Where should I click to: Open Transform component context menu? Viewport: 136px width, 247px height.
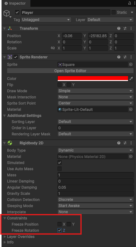pos(131,28)
